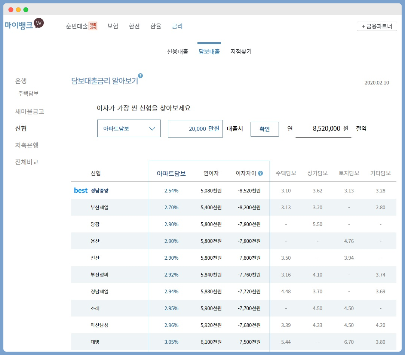
Task: Click the 확인 button
Action: [264, 129]
